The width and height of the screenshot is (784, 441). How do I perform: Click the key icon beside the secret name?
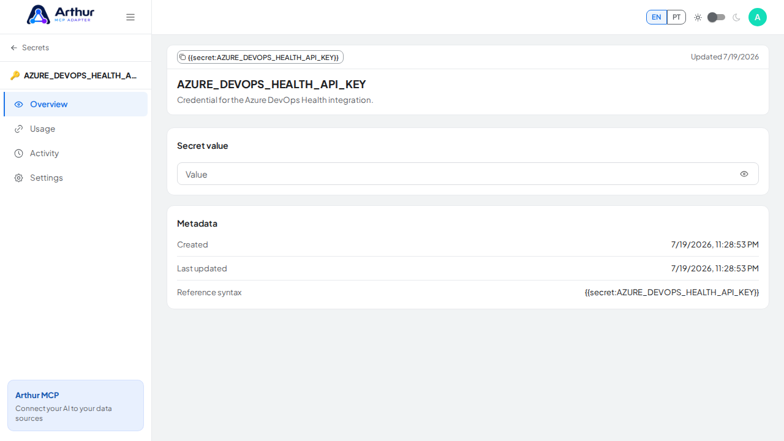pos(15,76)
